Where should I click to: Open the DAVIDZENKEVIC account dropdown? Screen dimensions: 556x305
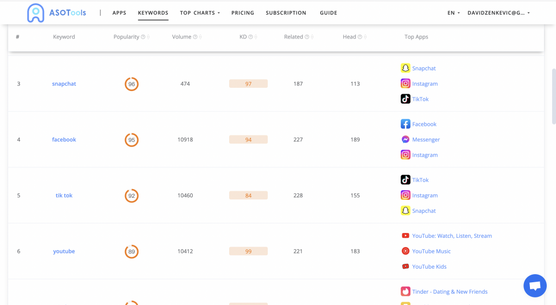pyautogui.click(x=498, y=13)
